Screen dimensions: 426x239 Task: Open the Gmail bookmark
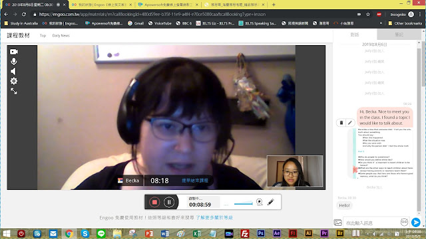(136, 23)
